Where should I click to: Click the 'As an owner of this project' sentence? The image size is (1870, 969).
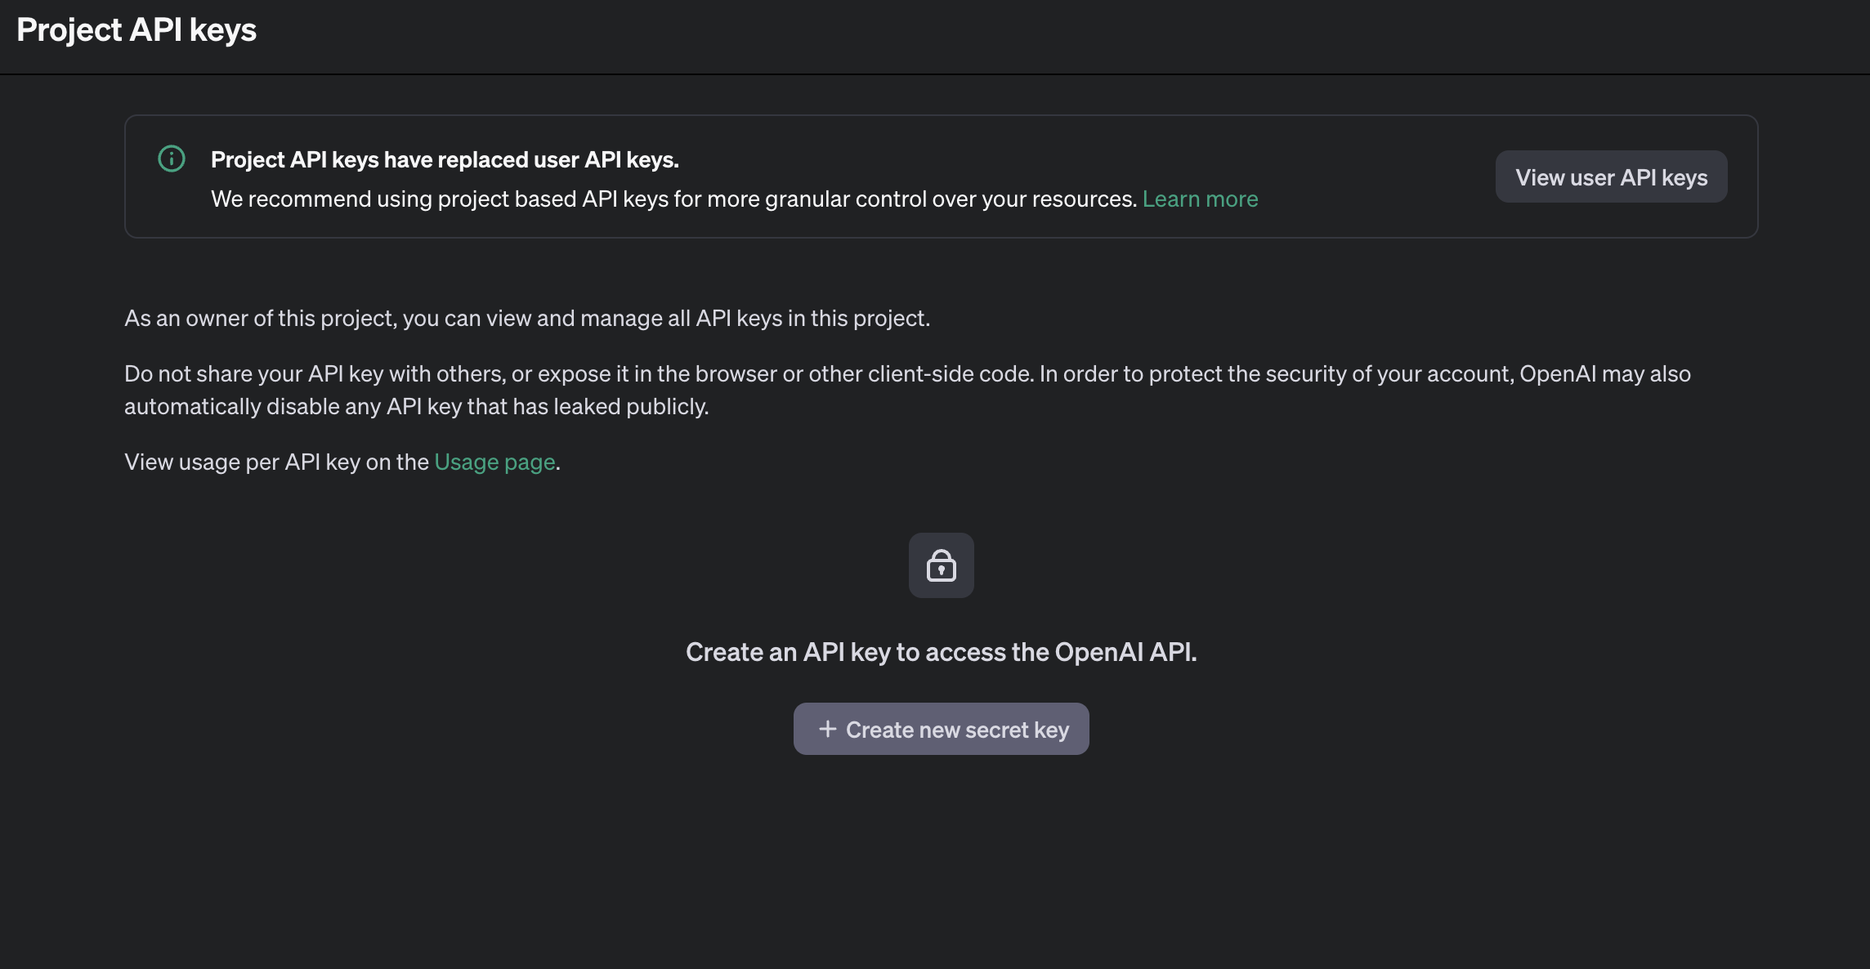point(527,319)
